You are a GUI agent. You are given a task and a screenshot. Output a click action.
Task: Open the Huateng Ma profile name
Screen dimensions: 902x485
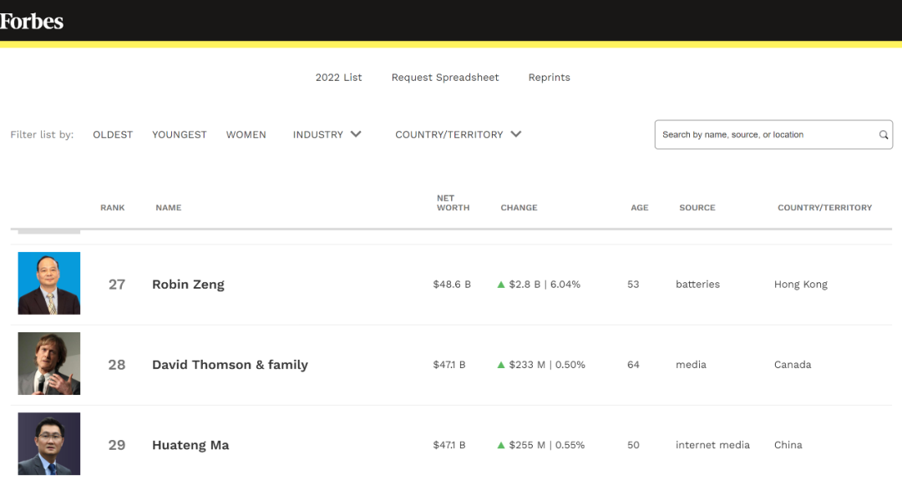click(x=190, y=446)
